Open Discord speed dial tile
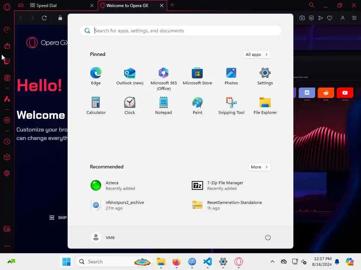The height and width of the screenshot is (270, 361). point(307,93)
